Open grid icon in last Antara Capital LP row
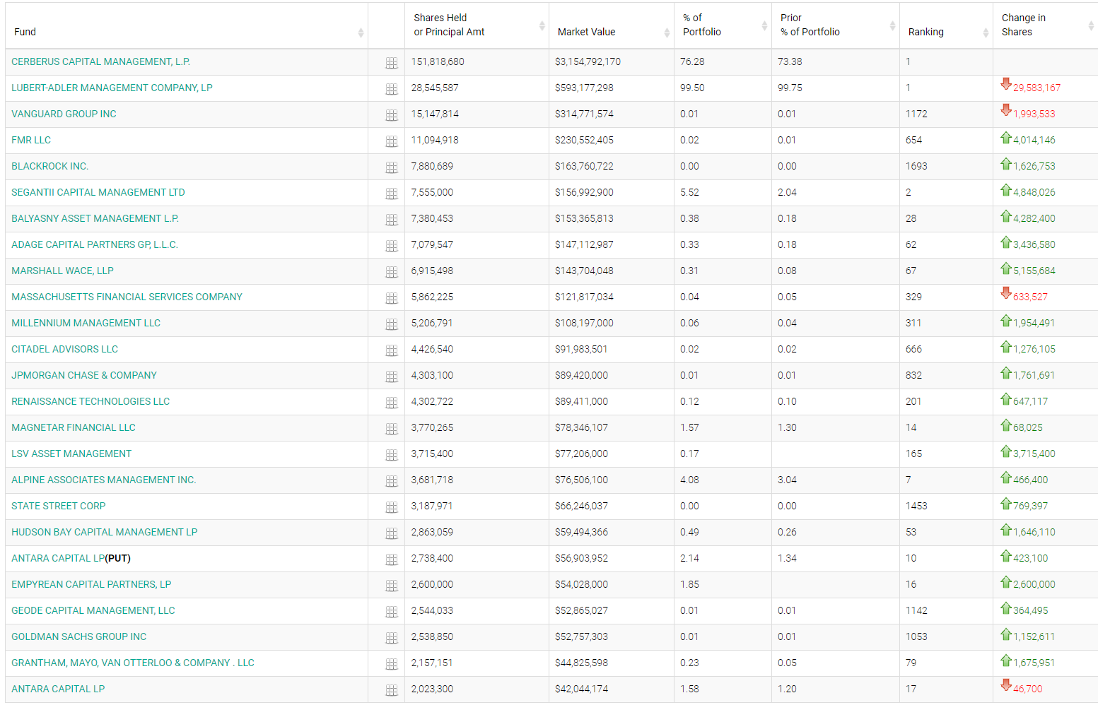Viewport: 1098px width, 705px height. (392, 690)
